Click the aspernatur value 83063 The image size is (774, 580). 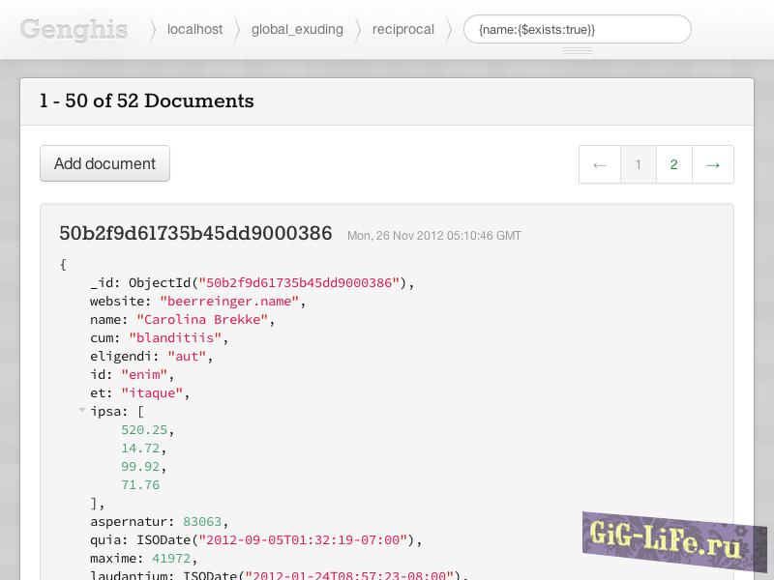pyautogui.click(x=202, y=522)
